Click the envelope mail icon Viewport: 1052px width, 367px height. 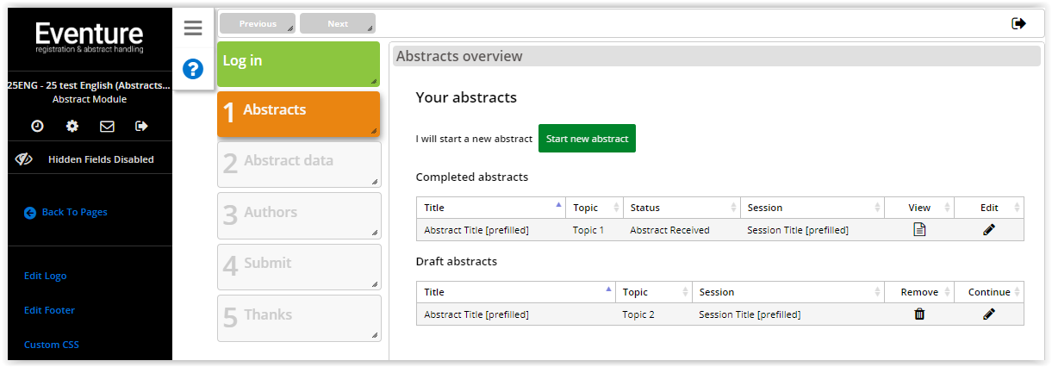click(107, 126)
